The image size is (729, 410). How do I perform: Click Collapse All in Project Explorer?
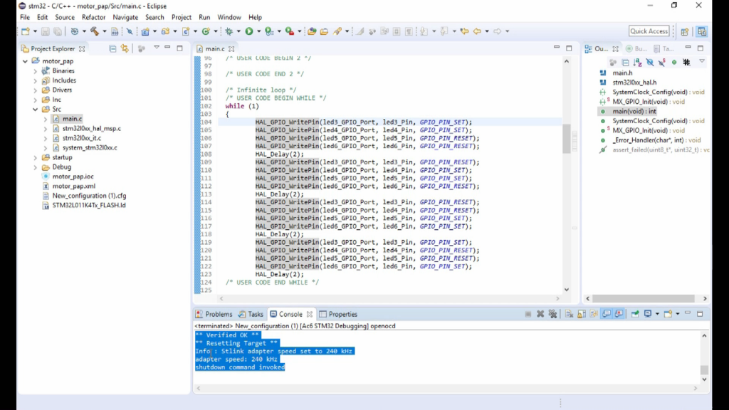(x=112, y=48)
